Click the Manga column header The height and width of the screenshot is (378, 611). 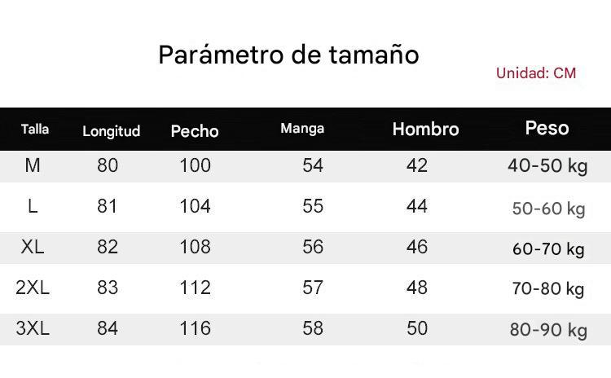[302, 128]
